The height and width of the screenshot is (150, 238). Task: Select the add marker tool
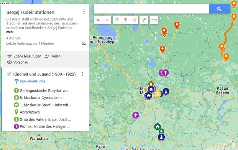(x=126, y=20)
